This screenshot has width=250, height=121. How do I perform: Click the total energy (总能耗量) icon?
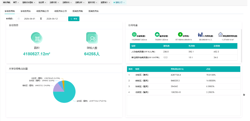click(134, 34)
